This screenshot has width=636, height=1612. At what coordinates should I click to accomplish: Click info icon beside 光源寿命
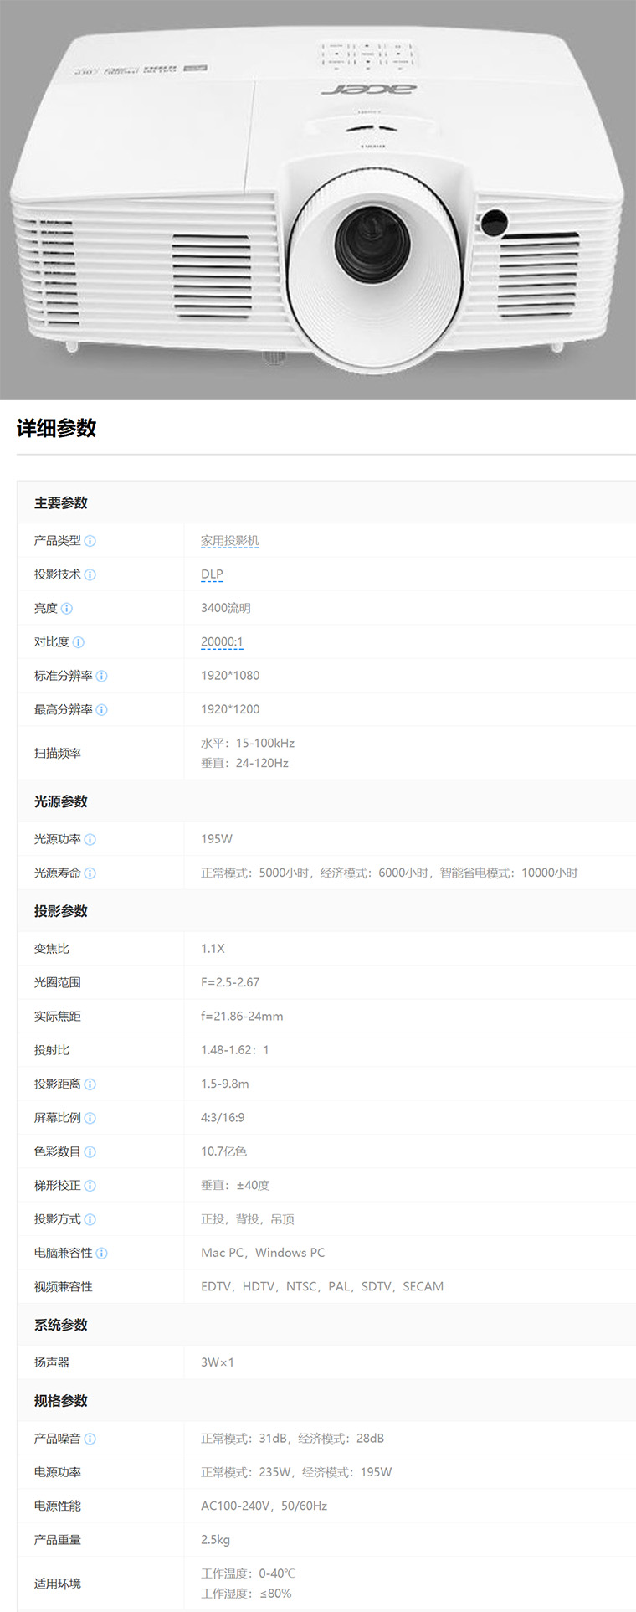coord(90,873)
